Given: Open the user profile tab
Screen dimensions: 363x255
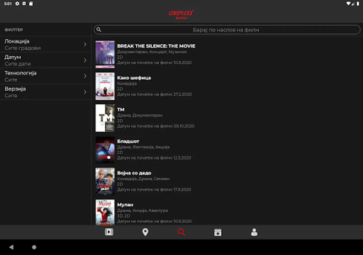Looking at the screenshot, I should coord(254,232).
